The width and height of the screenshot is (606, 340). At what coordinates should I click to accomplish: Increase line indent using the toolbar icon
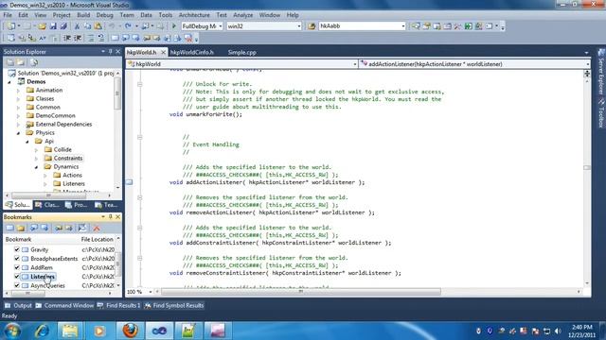click(78, 38)
